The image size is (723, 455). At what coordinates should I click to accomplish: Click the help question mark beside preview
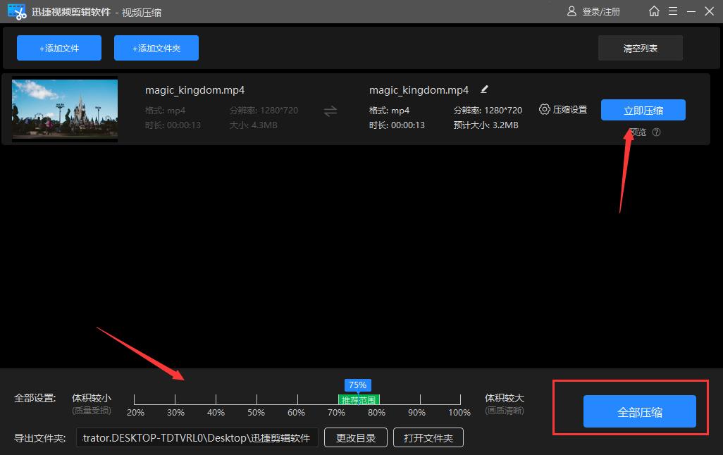coord(657,132)
